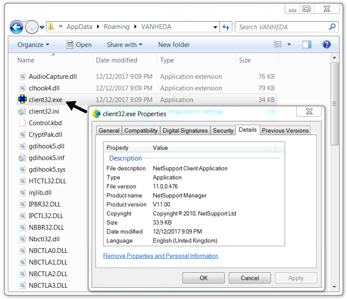The image size is (347, 299).
Task: Select the NBBR32.DLL file icon
Action: coord(22,227)
